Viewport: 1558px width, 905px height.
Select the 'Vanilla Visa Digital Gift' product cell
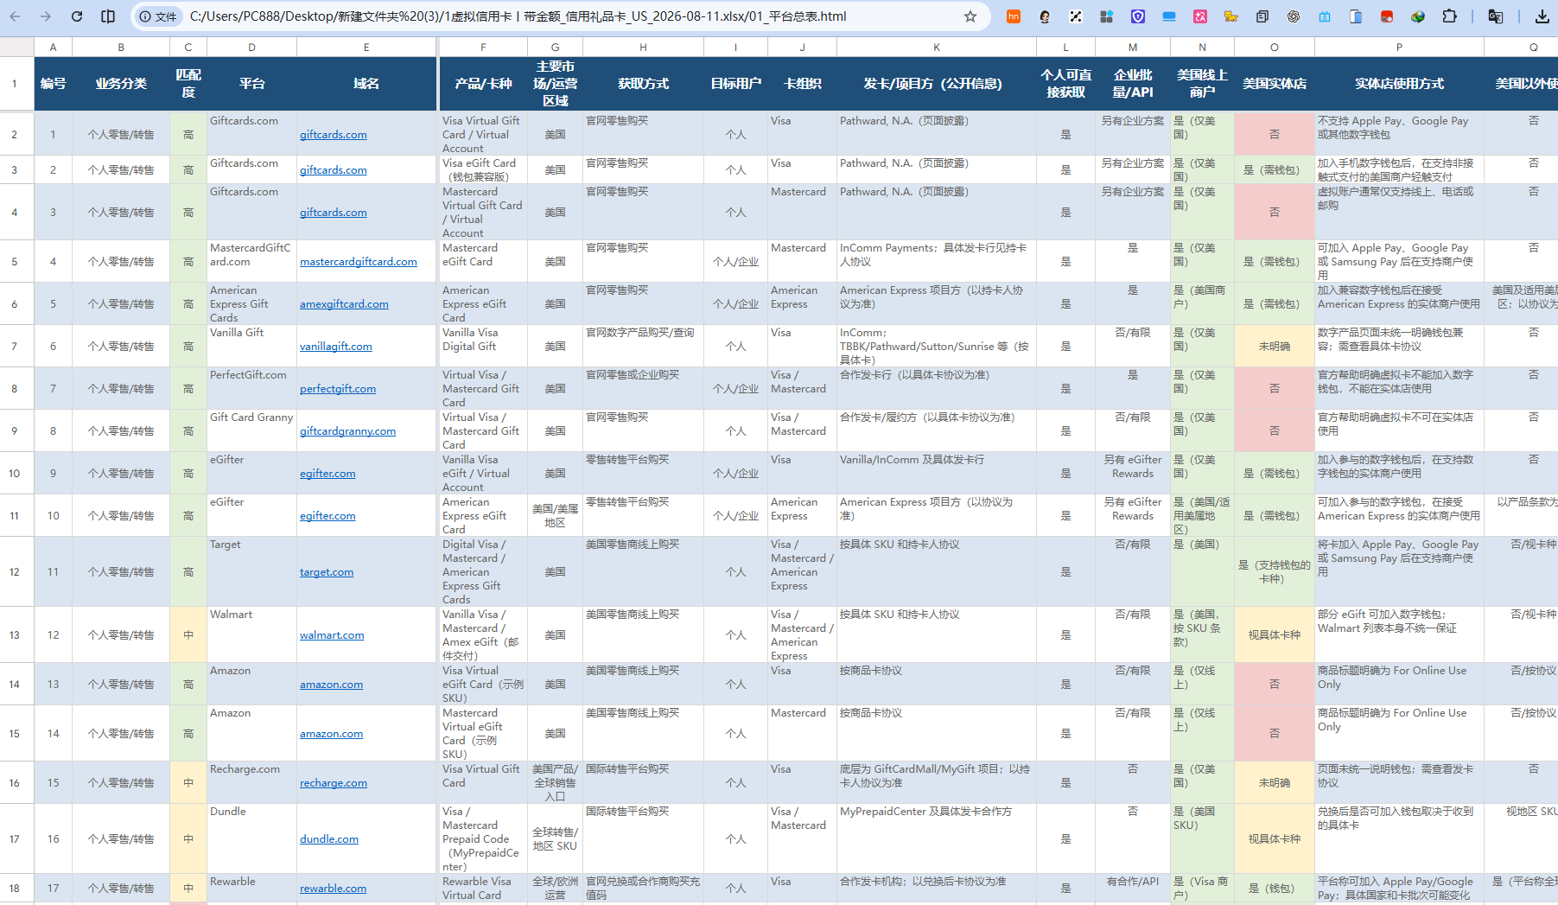coord(483,347)
